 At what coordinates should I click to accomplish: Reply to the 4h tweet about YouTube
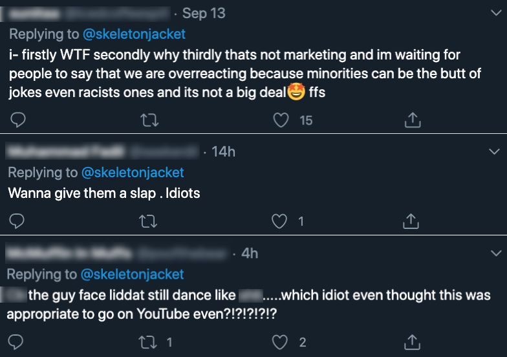tap(16, 341)
